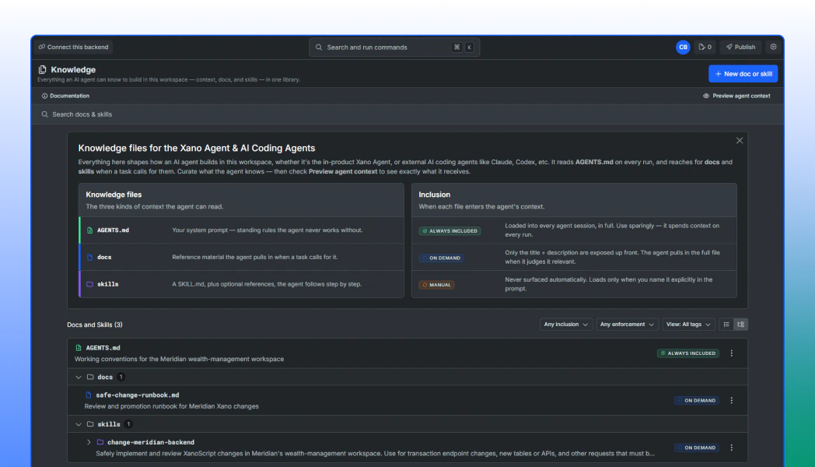The image size is (815, 467).
Task: Click the ALWAYS INCLUDED badge on AGENTS.md row
Action: point(687,353)
